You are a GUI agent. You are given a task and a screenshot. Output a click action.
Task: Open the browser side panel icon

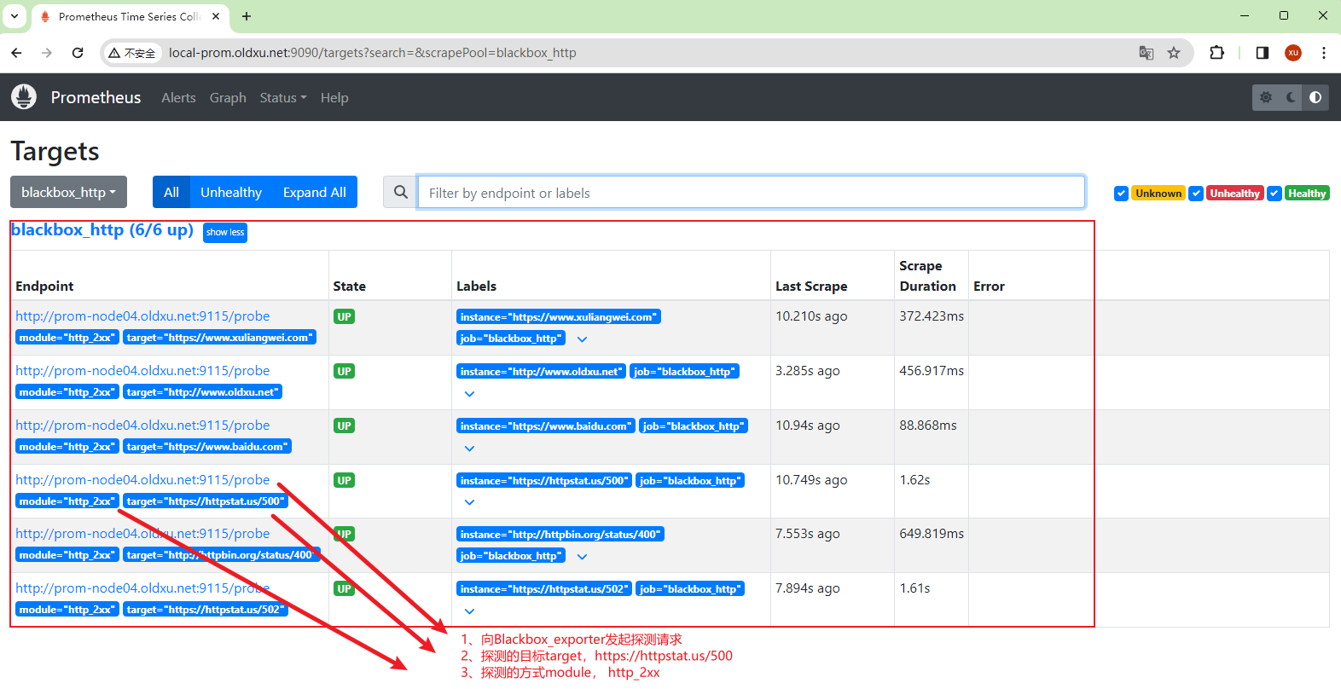[1263, 53]
